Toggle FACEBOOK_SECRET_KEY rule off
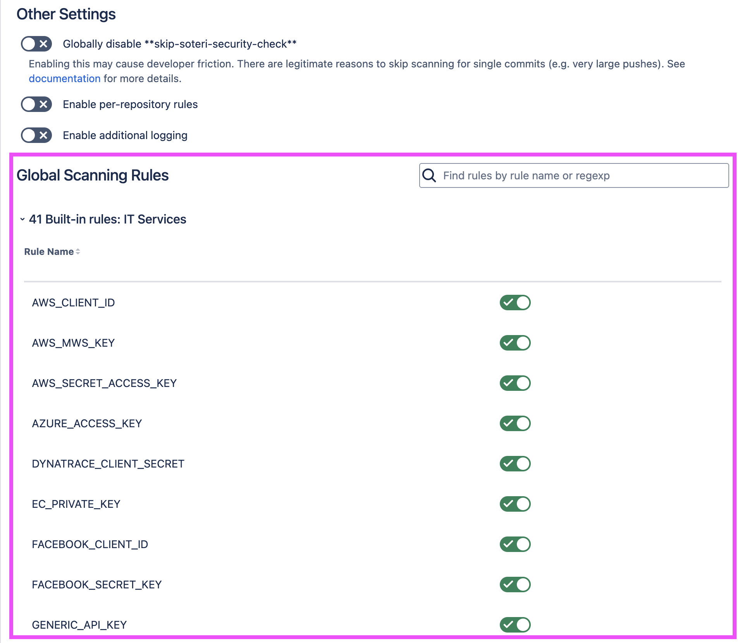Viewport: 740px width, 643px height. (515, 585)
